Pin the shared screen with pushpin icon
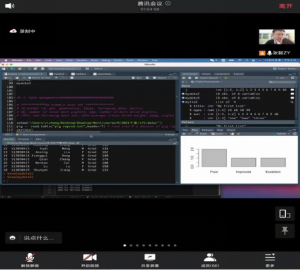 (x=285, y=231)
